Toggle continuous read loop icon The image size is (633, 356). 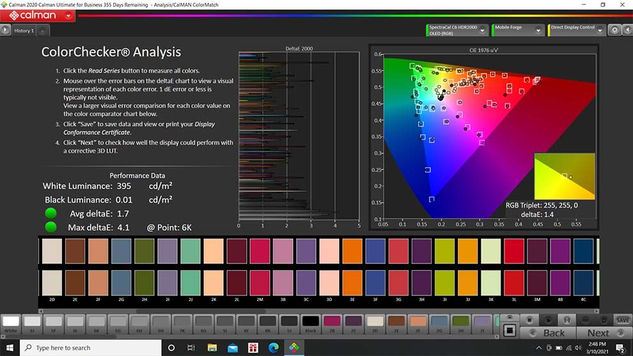tap(585, 320)
